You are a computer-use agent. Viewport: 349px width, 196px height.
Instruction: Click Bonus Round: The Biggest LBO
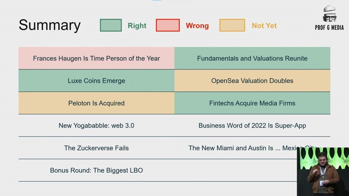point(96,170)
